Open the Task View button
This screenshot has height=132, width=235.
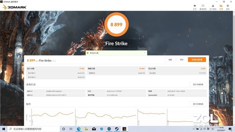click(71, 129)
